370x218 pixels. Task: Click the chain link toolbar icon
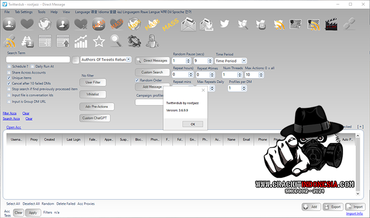[x=349, y=24]
